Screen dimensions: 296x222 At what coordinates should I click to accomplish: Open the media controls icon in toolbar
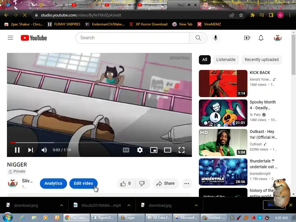click(262, 15)
